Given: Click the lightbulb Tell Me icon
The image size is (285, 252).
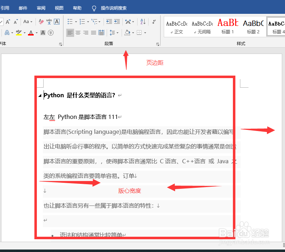Looking at the screenshot, I should 94,8.
